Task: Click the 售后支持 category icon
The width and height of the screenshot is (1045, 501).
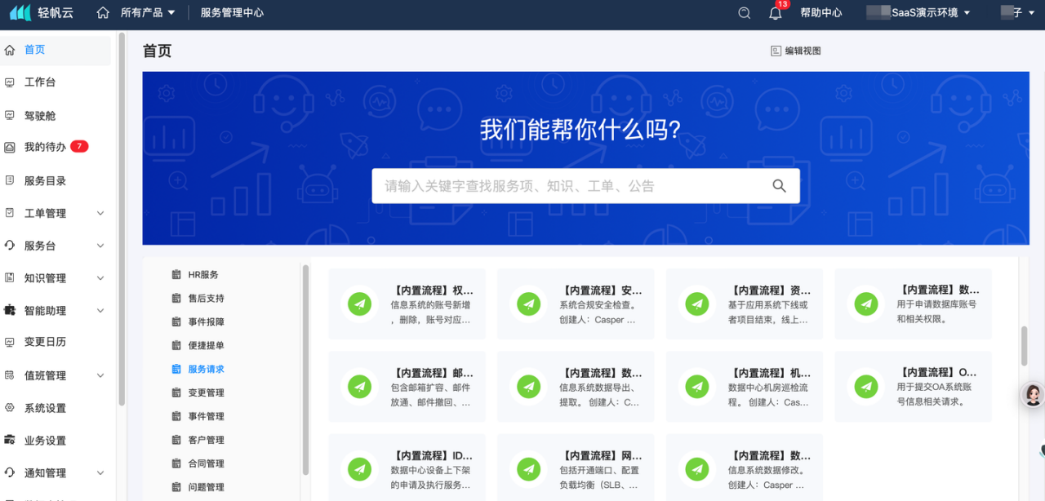Action: pos(176,299)
